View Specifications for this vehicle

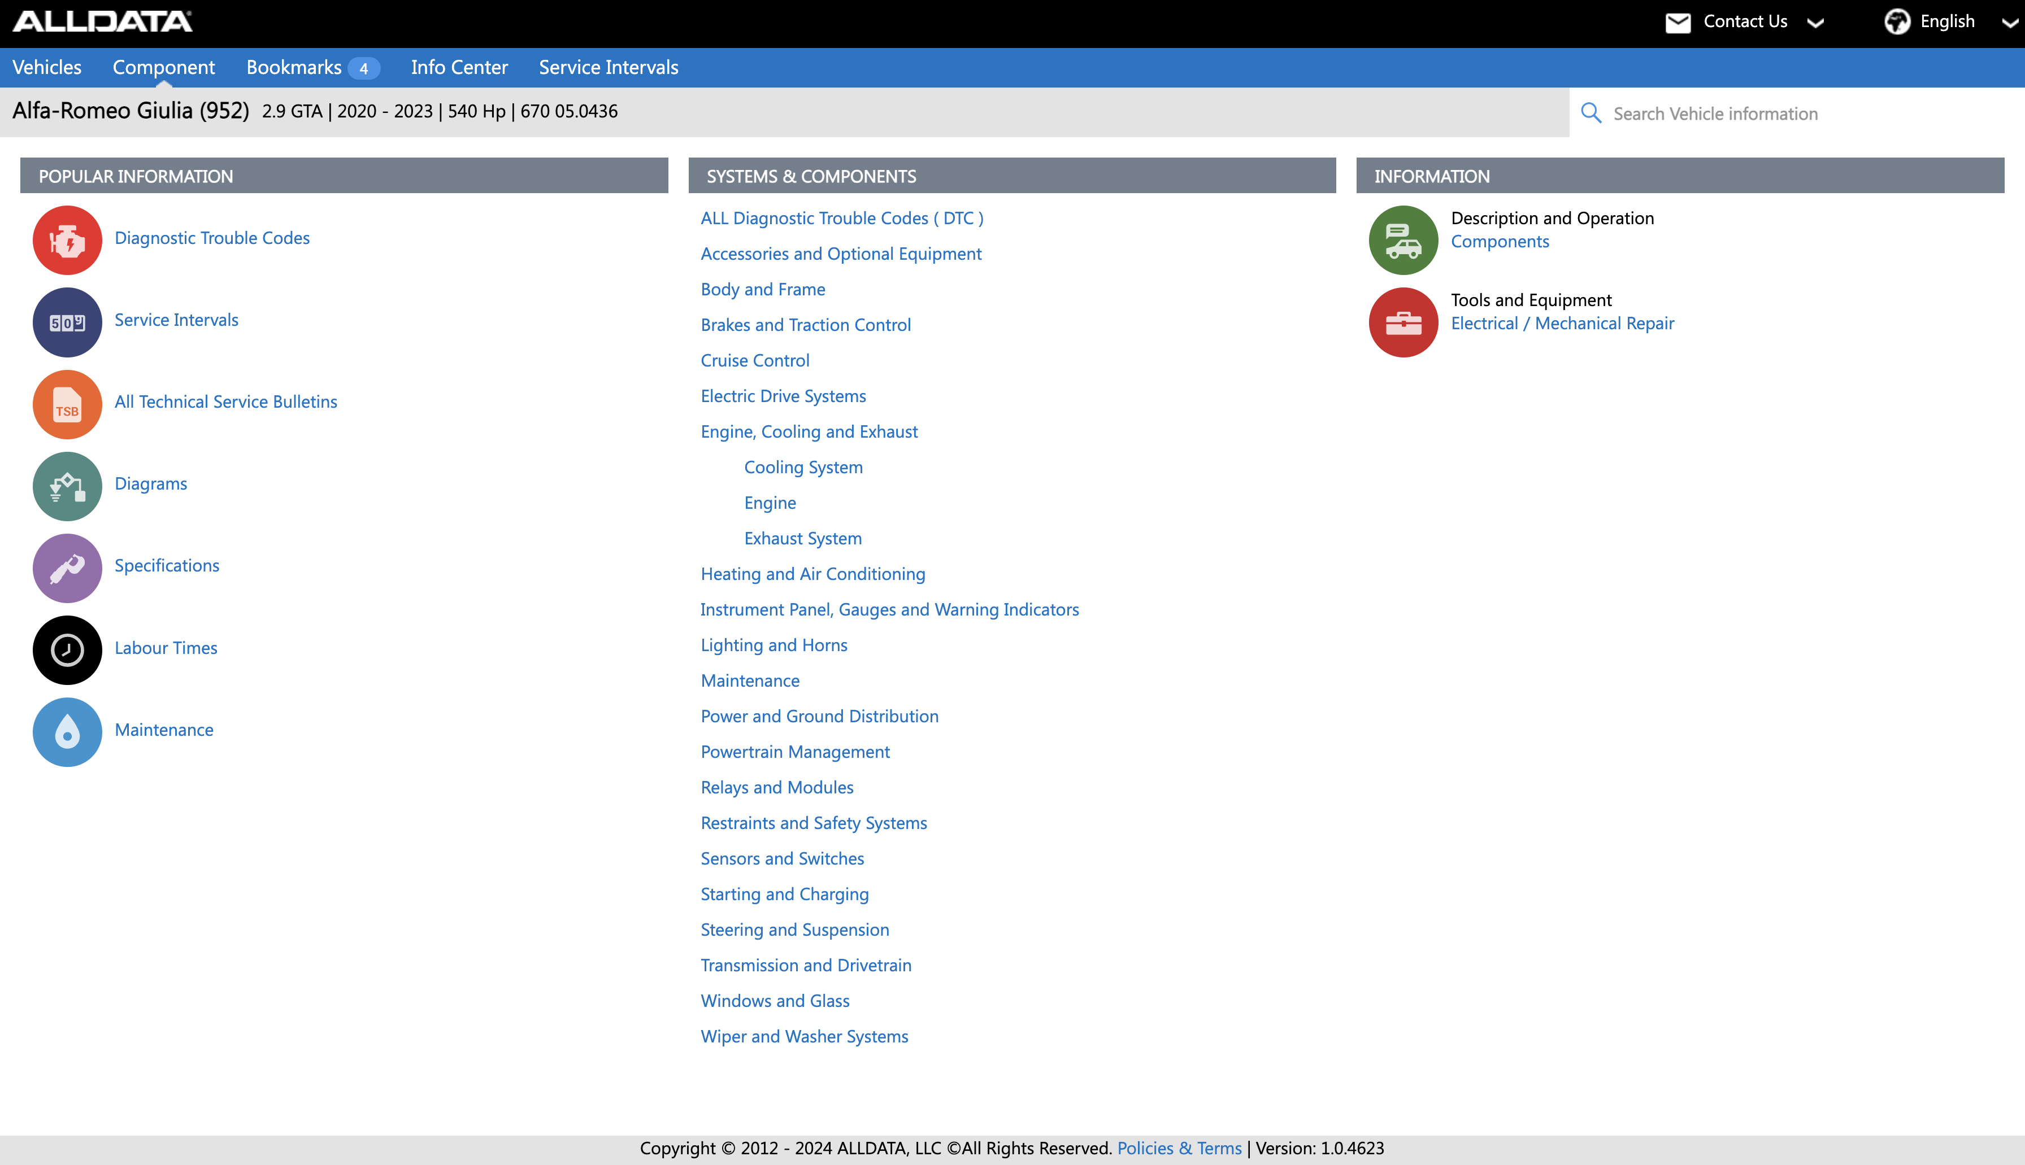pyautogui.click(x=167, y=564)
